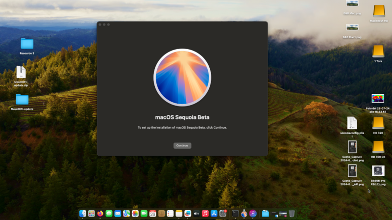
Task: Open the App Store from the dock
Action: click(x=214, y=214)
